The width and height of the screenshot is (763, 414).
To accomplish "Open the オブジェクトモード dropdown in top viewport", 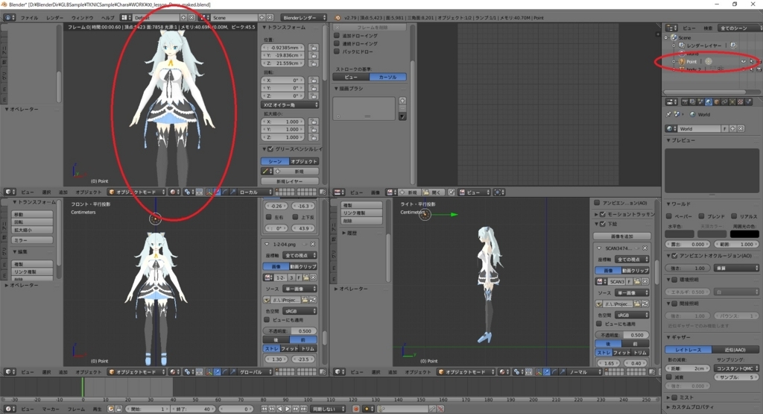I will tap(137, 192).
